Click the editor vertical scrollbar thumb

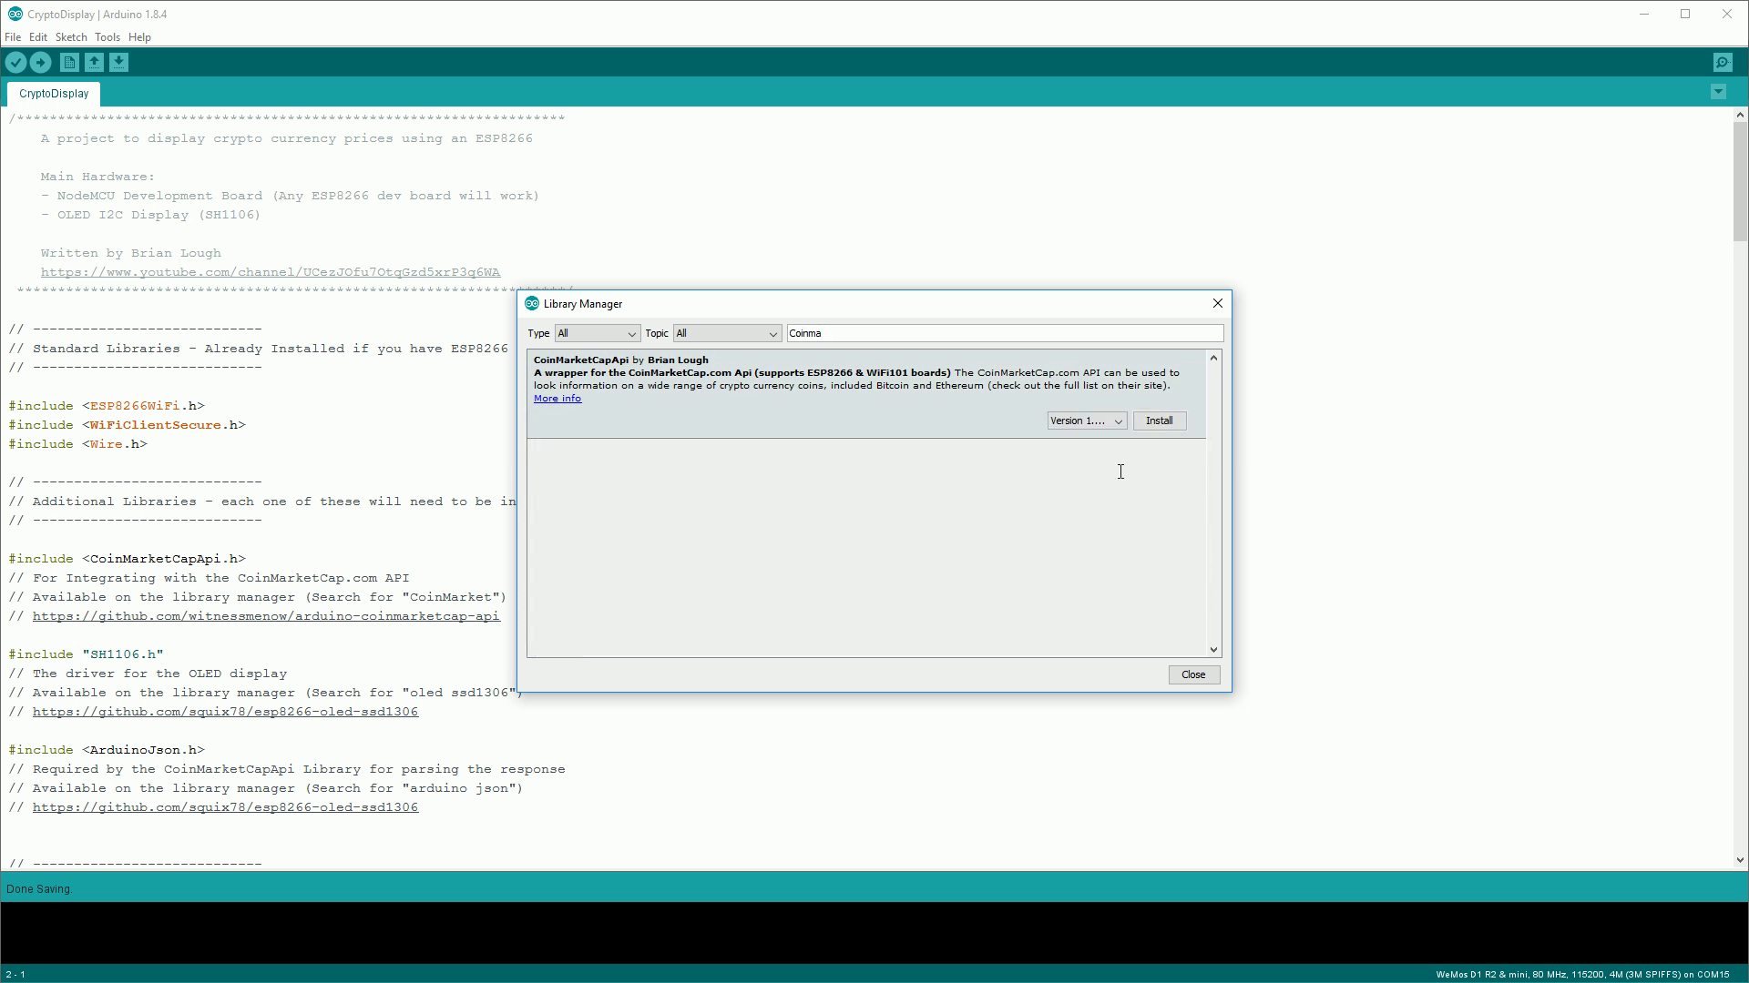point(1740,182)
